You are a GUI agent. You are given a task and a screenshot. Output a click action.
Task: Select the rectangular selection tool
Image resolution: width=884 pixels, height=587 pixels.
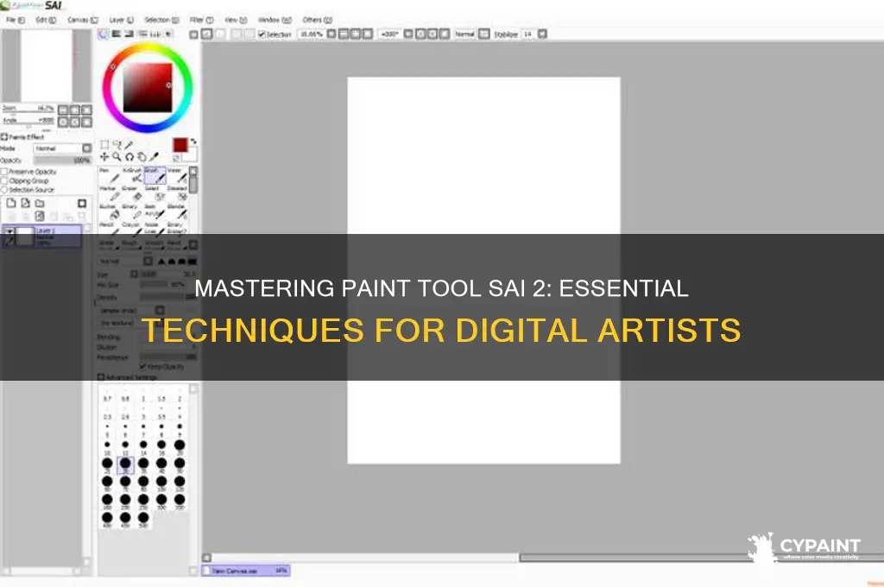coord(104,145)
